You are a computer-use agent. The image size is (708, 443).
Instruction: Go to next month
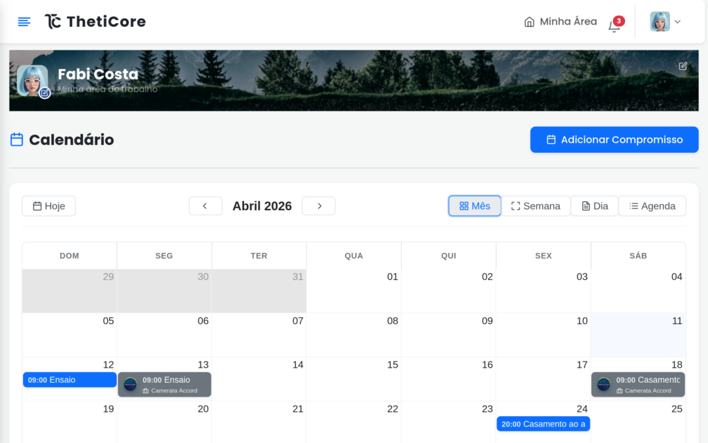point(319,206)
